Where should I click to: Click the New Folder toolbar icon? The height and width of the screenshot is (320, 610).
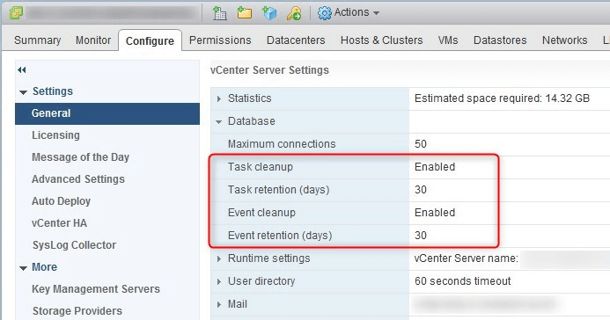[x=245, y=13]
